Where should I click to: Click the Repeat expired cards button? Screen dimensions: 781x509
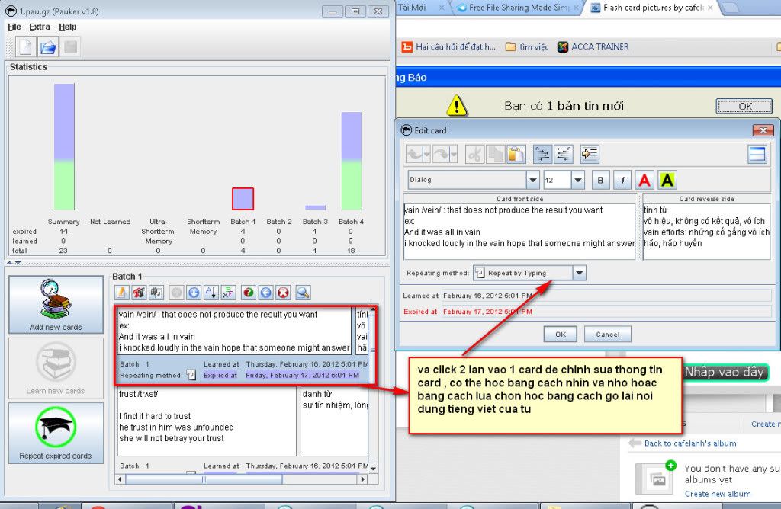click(56, 434)
